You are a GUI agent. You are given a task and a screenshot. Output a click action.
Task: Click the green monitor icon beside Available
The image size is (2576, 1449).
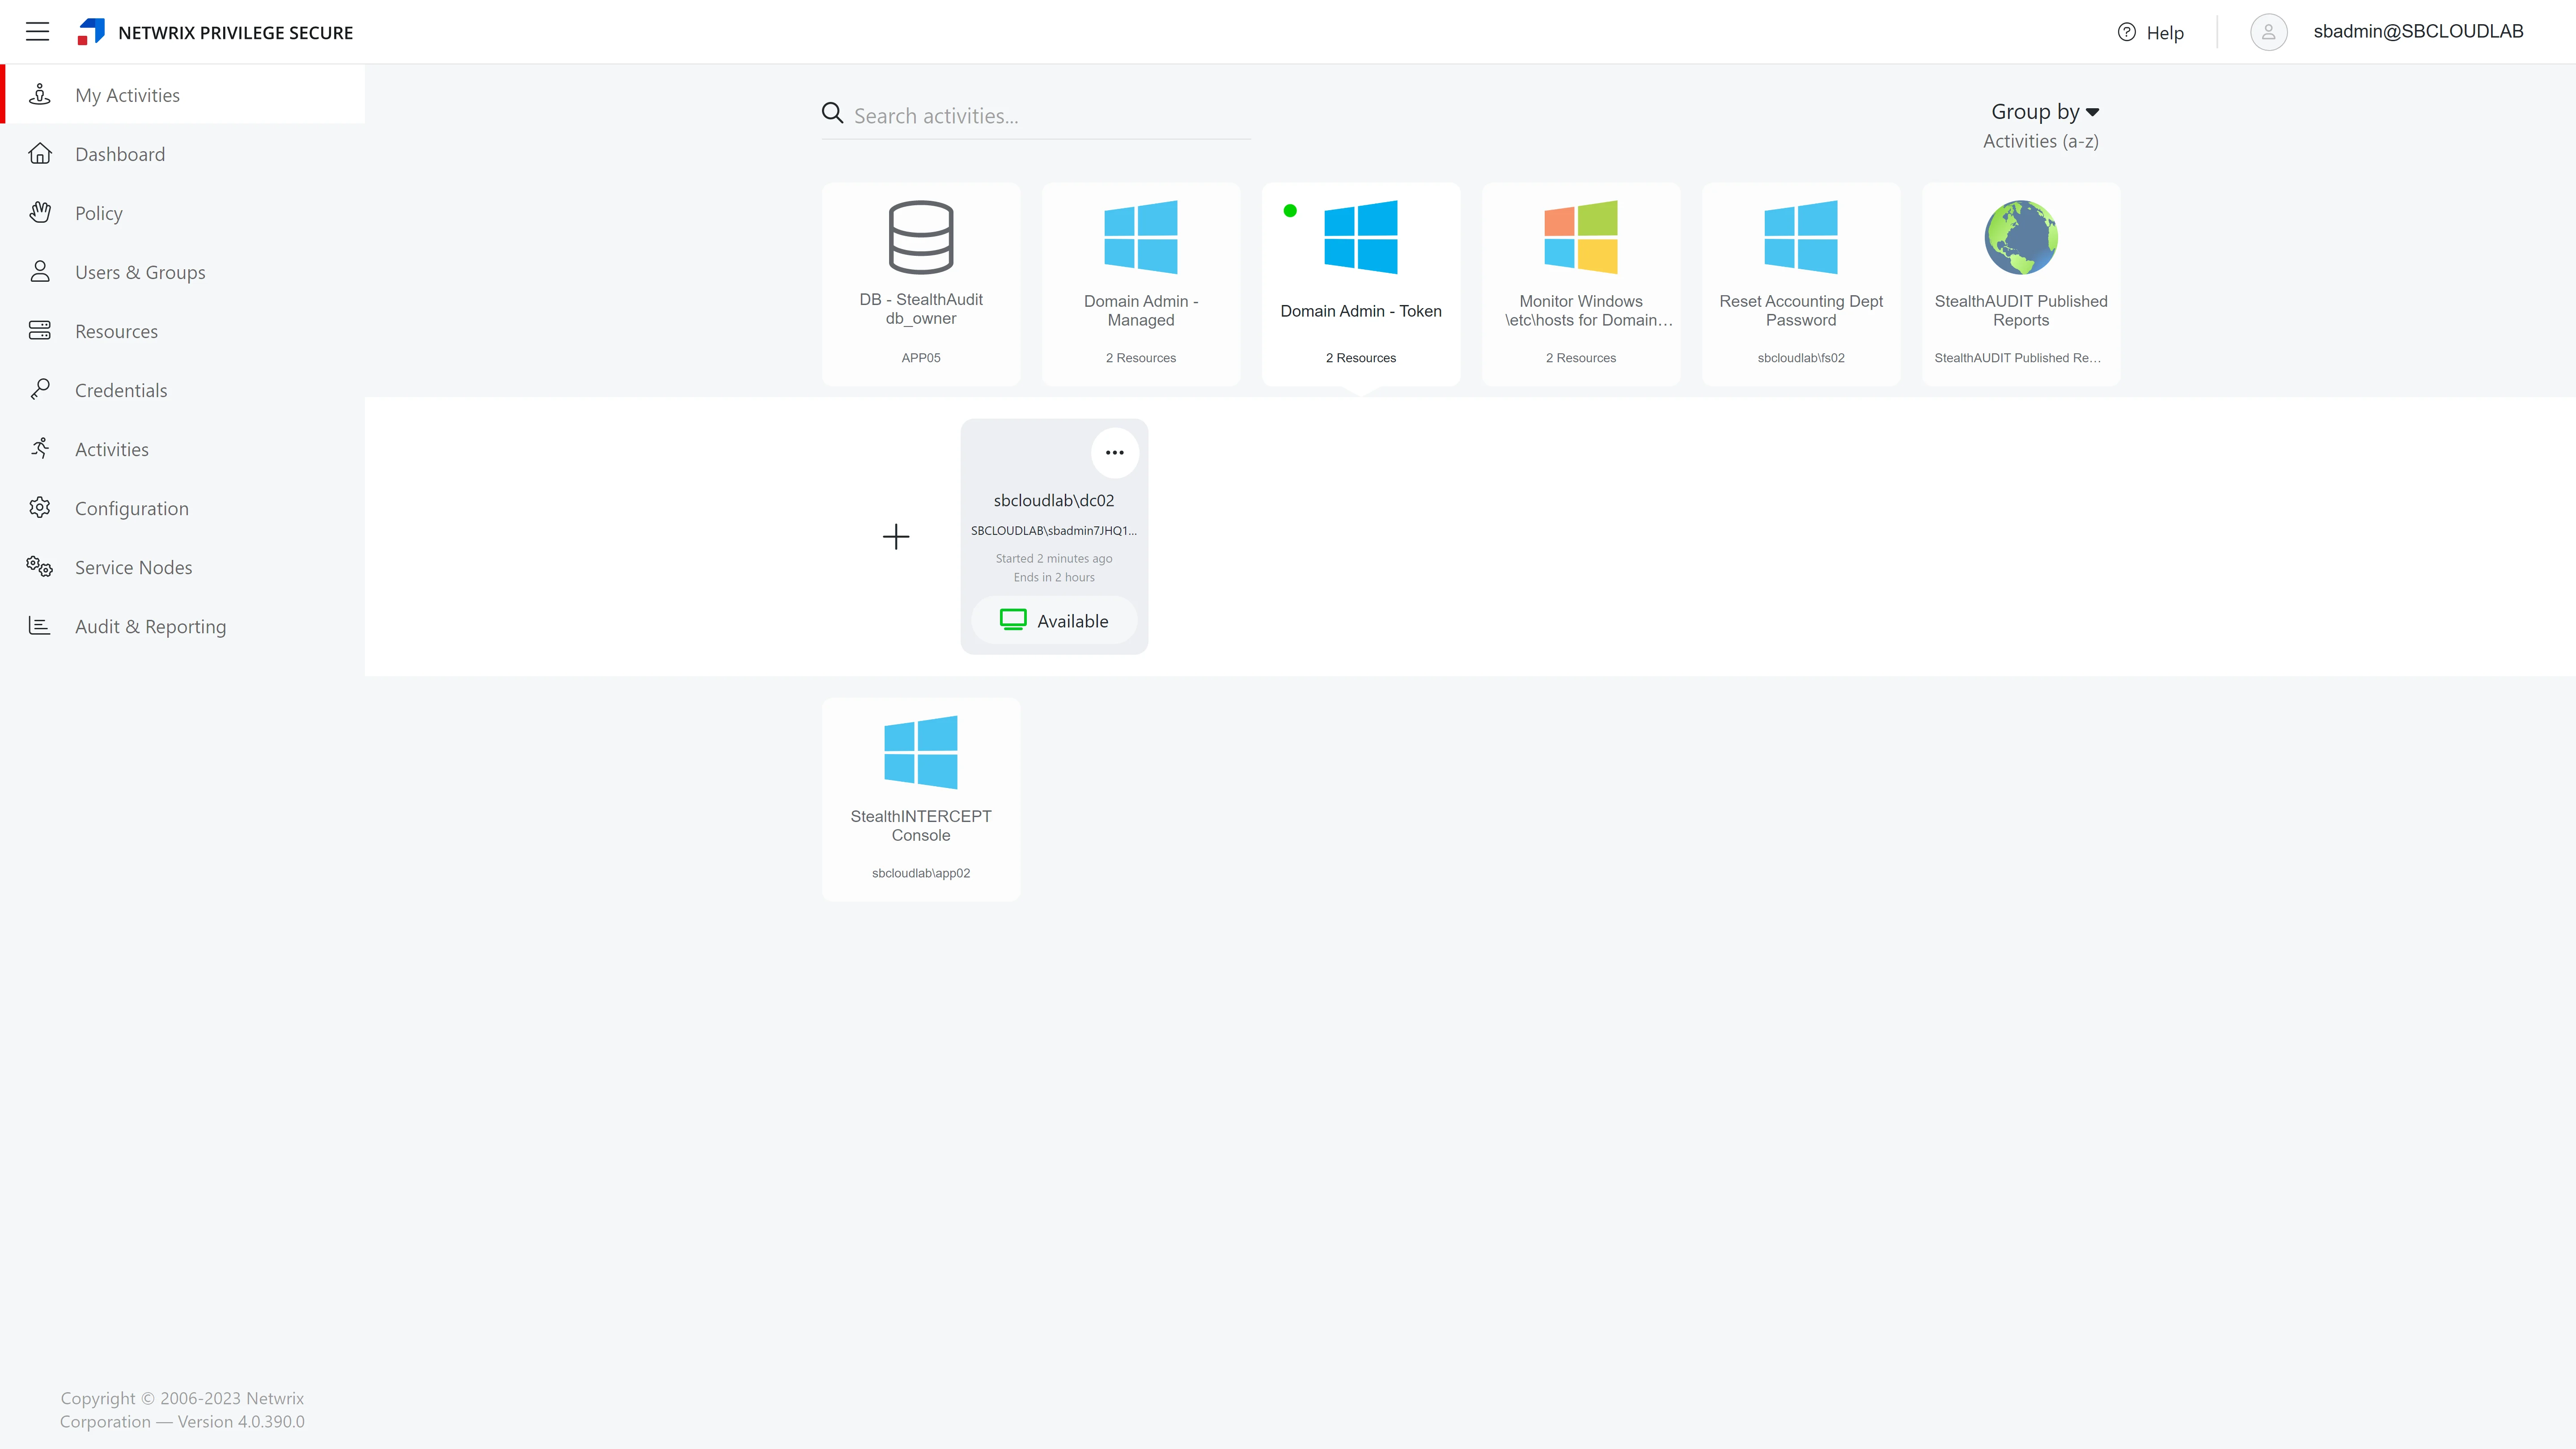[1013, 620]
